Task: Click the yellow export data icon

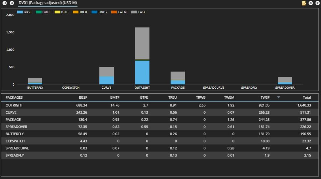Action: click(303, 3)
